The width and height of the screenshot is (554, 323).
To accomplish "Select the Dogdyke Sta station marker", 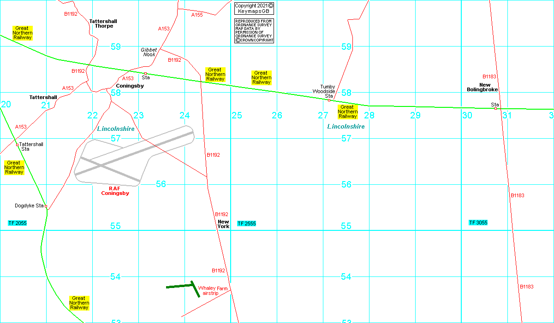I will coord(46,206).
